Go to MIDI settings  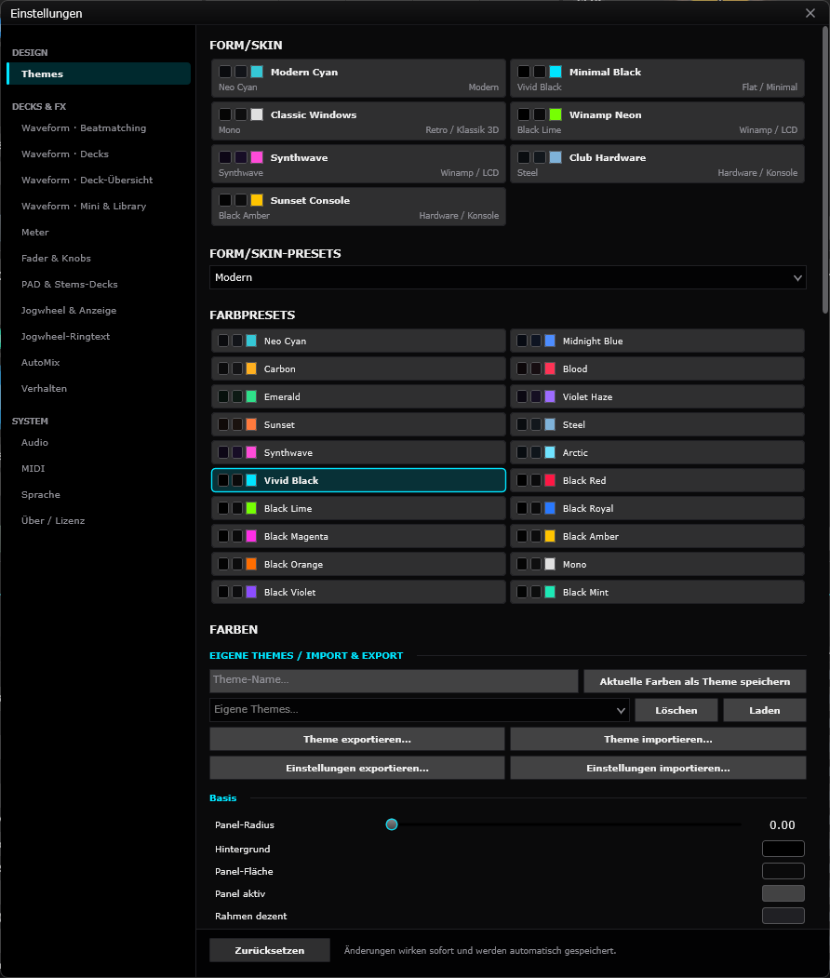click(99, 468)
